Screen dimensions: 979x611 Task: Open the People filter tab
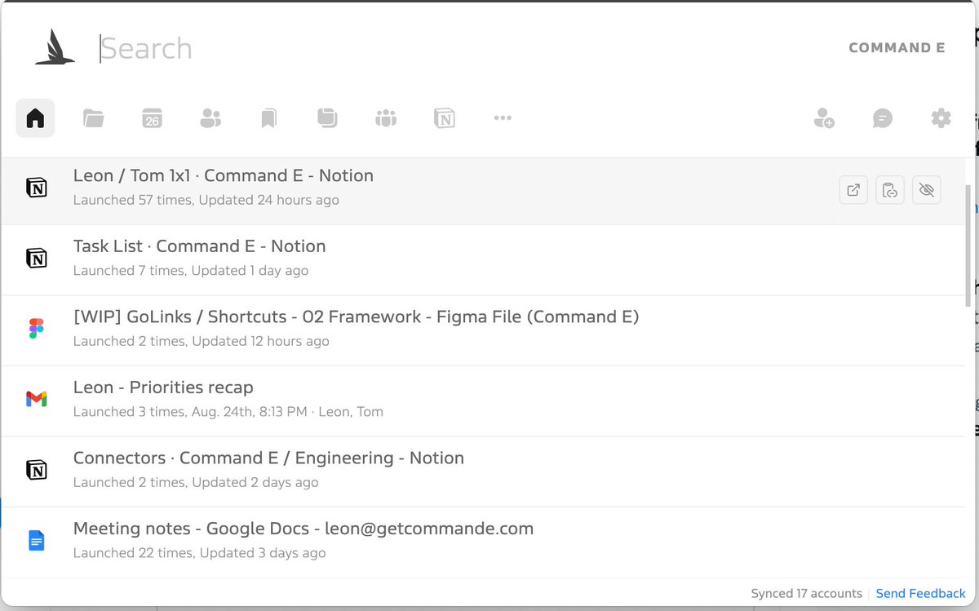click(x=210, y=118)
